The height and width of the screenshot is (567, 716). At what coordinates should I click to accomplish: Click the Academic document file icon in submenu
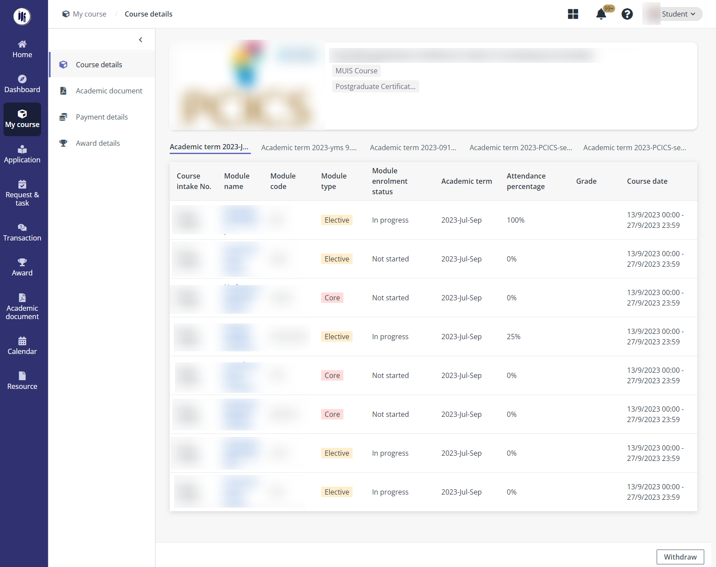point(63,91)
